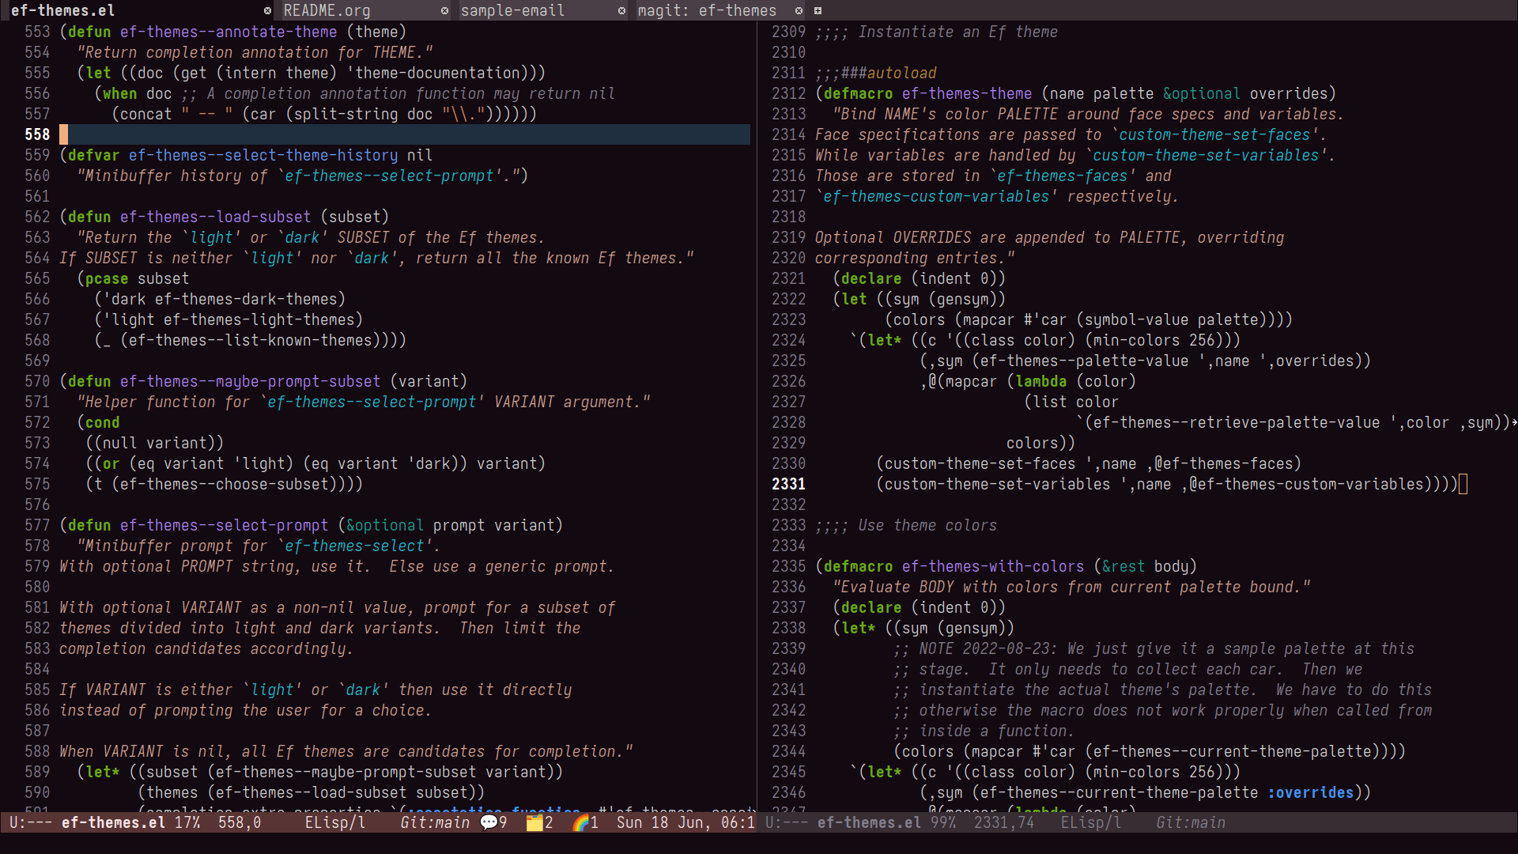Image resolution: width=1518 pixels, height=854 pixels.
Task: Click split-string on line 557
Action: (346, 114)
